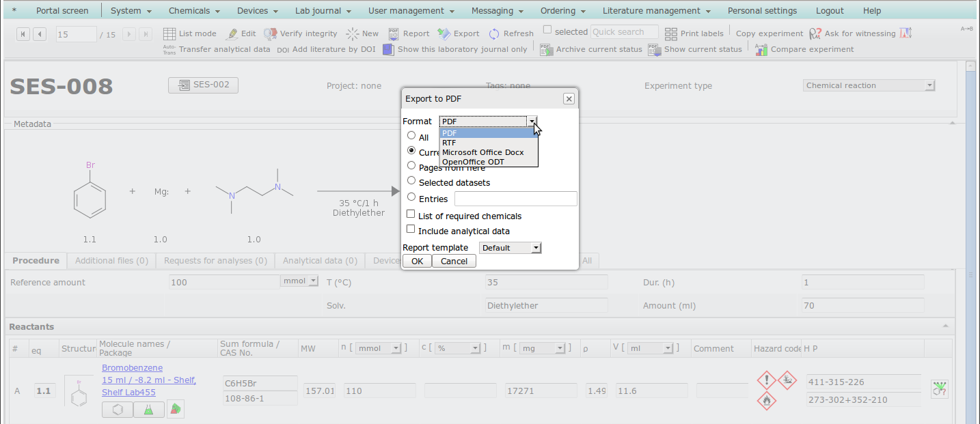The width and height of the screenshot is (980, 424).
Task: Click the Edit pencil icon
Action: pos(232,33)
